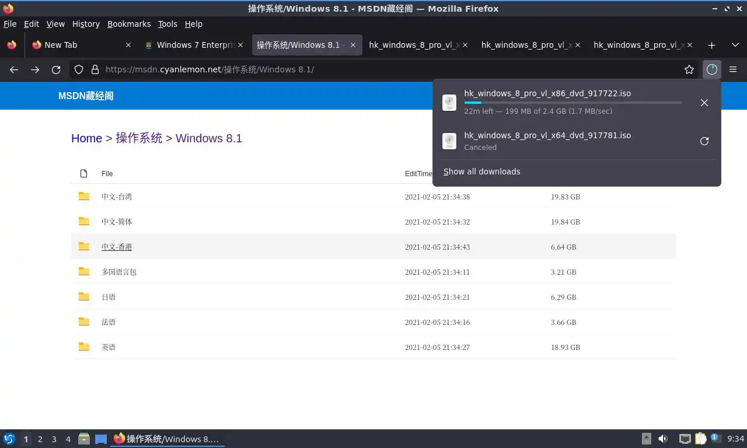The image size is (747, 448).
Task: Open the 法语 folder
Action: 109,322
